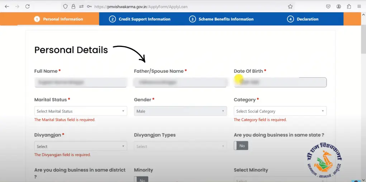Expand the Select Social Category dropdown
366x182 pixels.
pyautogui.click(x=280, y=111)
